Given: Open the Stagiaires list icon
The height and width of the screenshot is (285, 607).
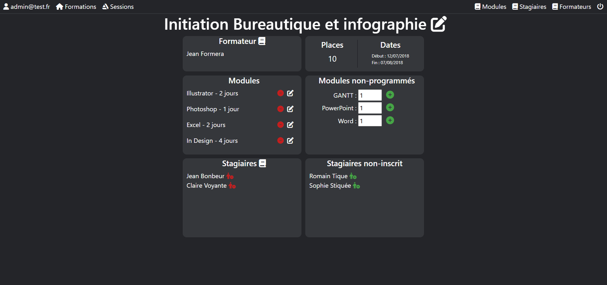Looking at the screenshot, I should point(262,163).
